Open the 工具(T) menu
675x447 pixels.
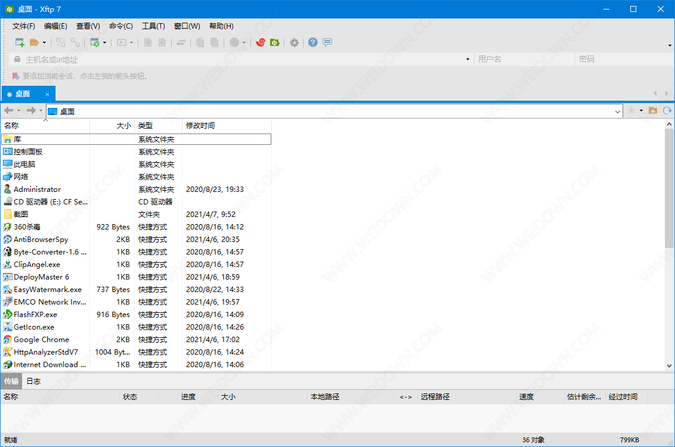pyautogui.click(x=153, y=26)
